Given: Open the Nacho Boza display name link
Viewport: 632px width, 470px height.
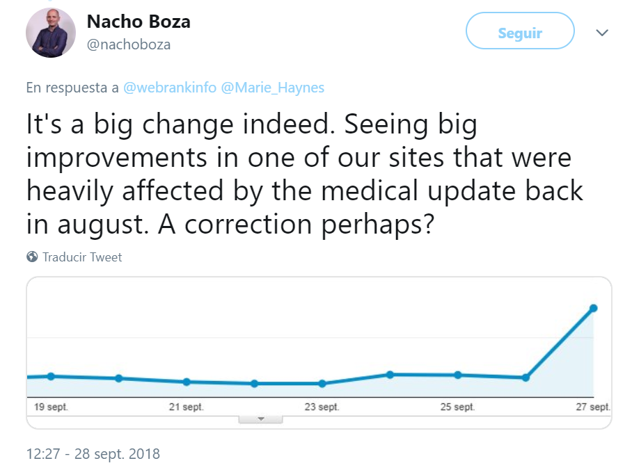Looking at the screenshot, I should [x=139, y=22].
